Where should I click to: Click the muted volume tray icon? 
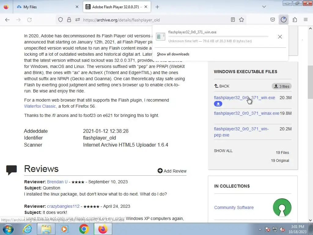282,229
